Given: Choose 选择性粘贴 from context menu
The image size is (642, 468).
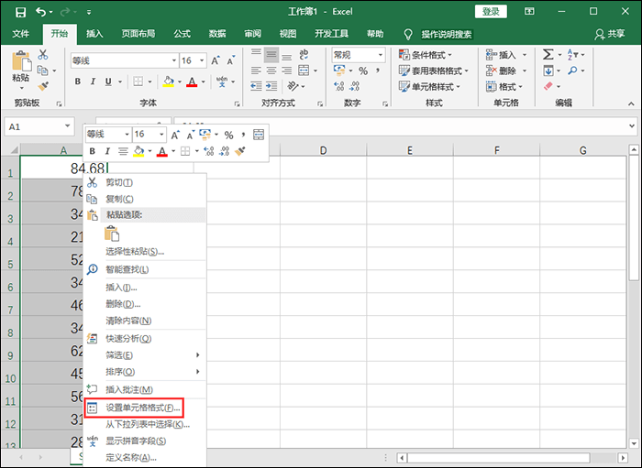Looking at the screenshot, I should pyautogui.click(x=145, y=251).
